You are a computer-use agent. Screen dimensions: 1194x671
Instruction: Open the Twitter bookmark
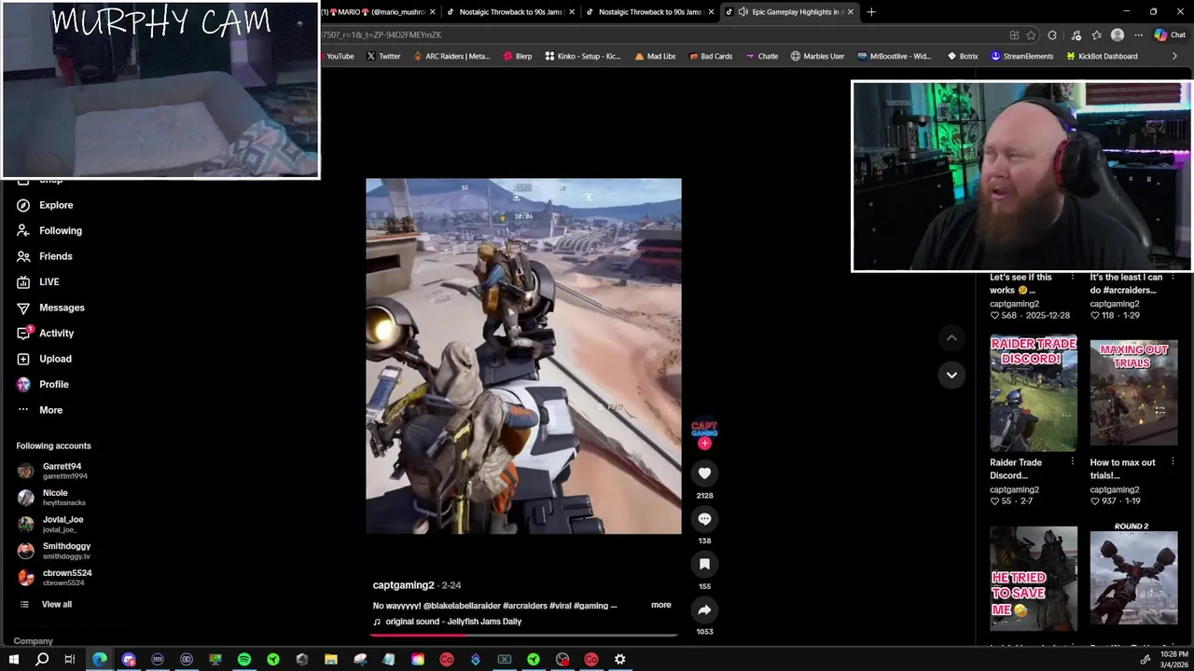pyautogui.click(x=383, y=56)
